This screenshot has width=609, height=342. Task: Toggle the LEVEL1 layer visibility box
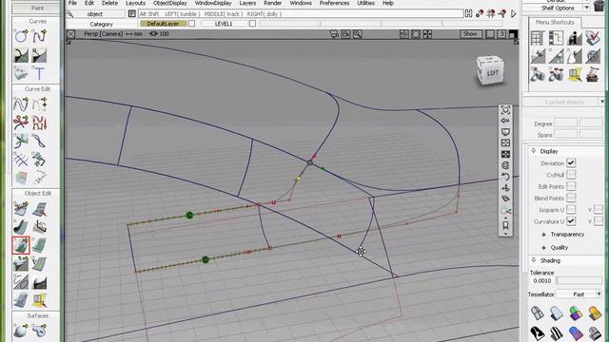252,24
